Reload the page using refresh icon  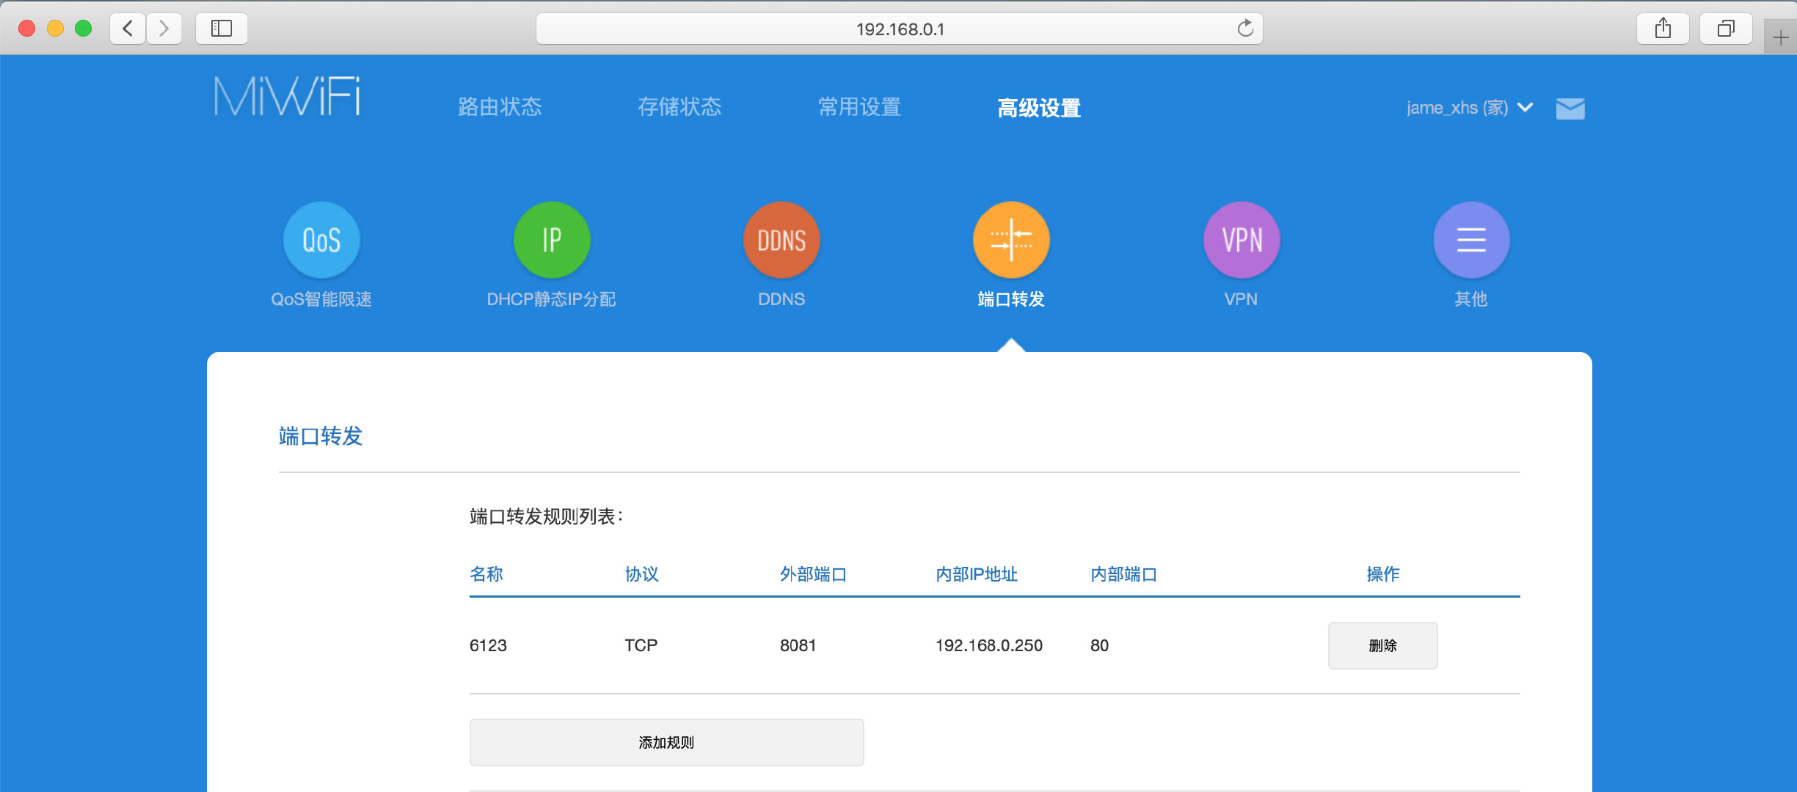pos(1245,29)
